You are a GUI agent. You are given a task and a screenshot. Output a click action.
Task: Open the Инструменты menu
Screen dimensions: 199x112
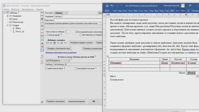click(28, 9)
